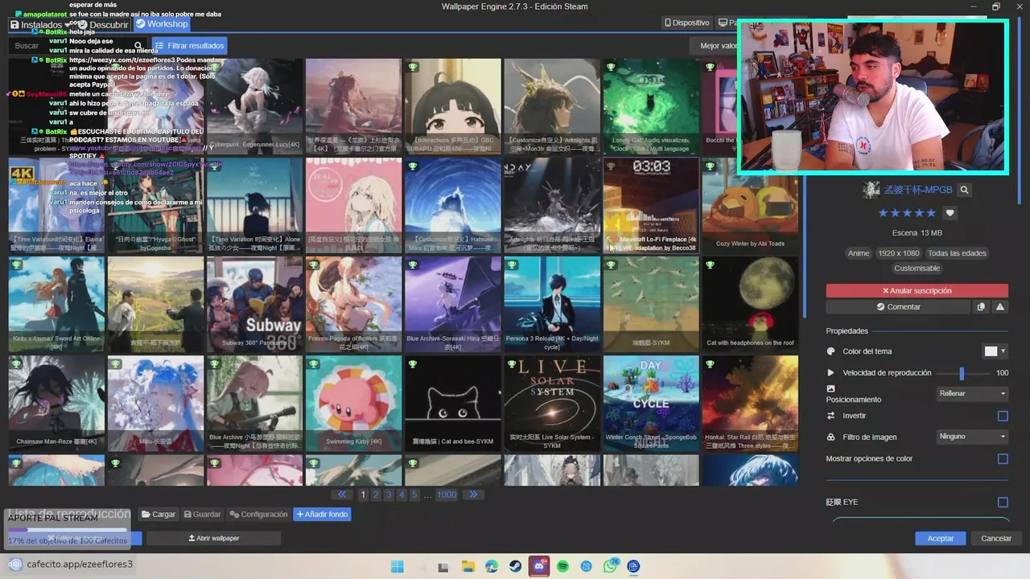Screen dimensions: 1030x579
Task: Open File Explorer from taskbar
Action: (x=468, y=566)
